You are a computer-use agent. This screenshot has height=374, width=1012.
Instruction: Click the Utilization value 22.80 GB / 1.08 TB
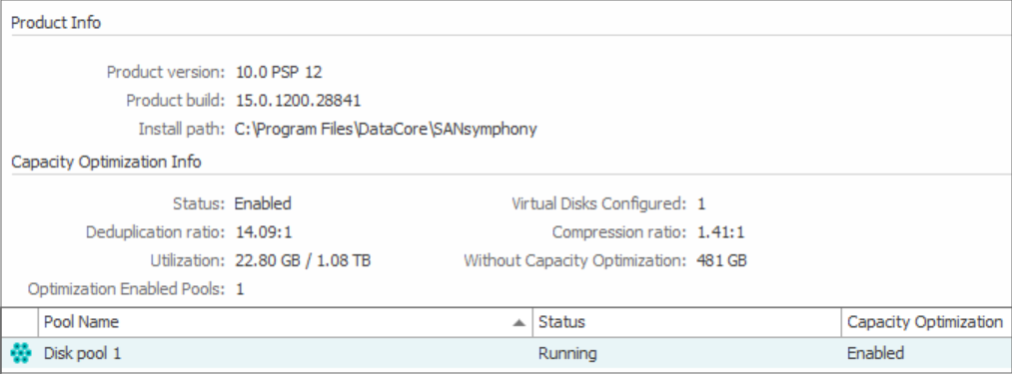point(303,260)
